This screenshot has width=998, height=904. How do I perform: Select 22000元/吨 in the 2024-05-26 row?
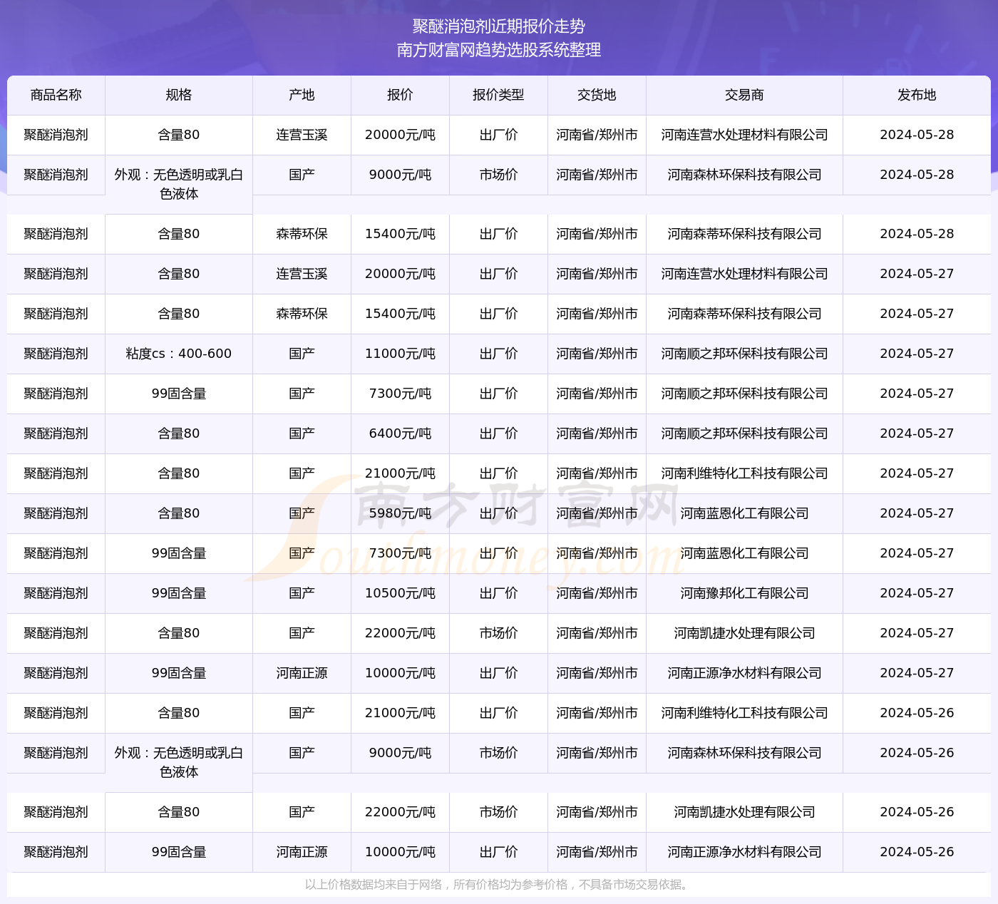[x=400, y=812]
